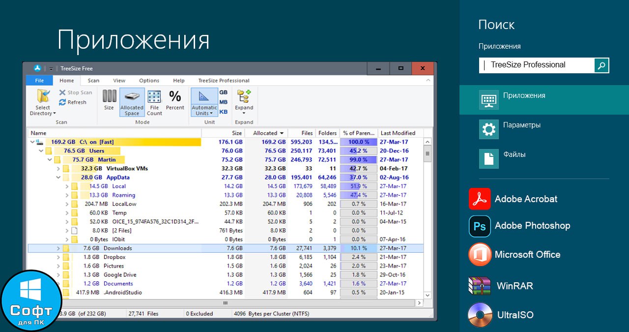
Task: Click the Google Drive folder icon
Action: (66, 275)
